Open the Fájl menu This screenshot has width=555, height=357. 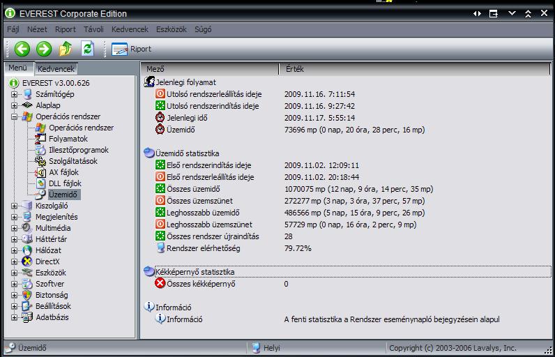pyautogui.click(x=13, y=29)
